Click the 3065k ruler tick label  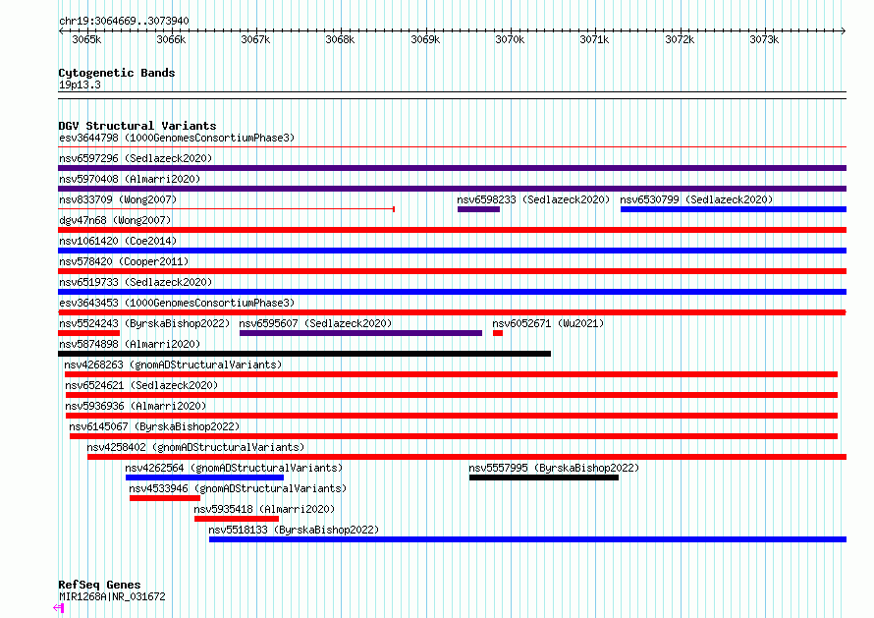pyautogui.click(x=86, y=39)
